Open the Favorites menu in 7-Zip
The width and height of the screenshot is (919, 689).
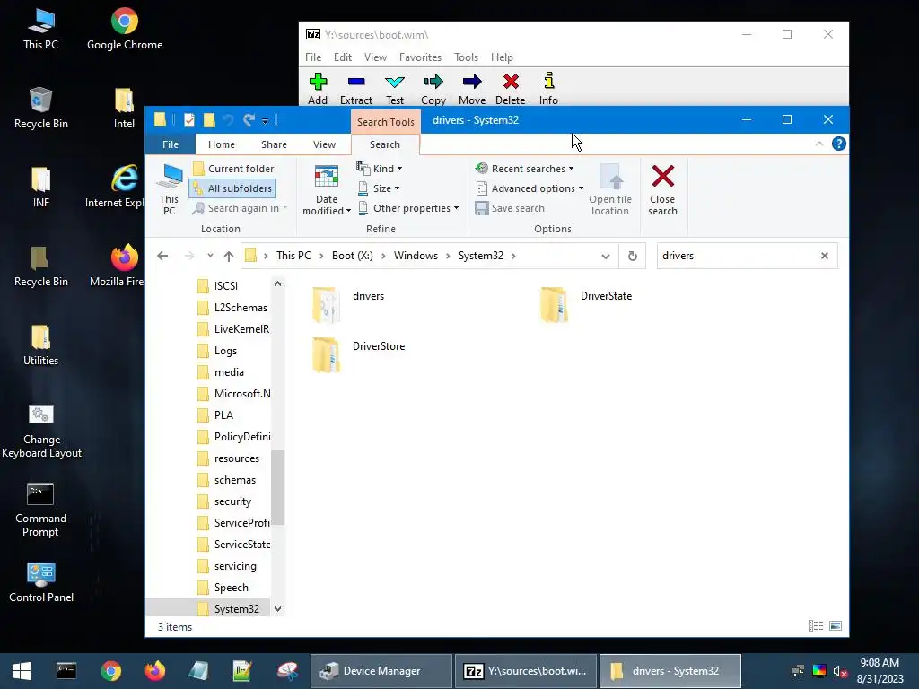(x=420, y=57)
